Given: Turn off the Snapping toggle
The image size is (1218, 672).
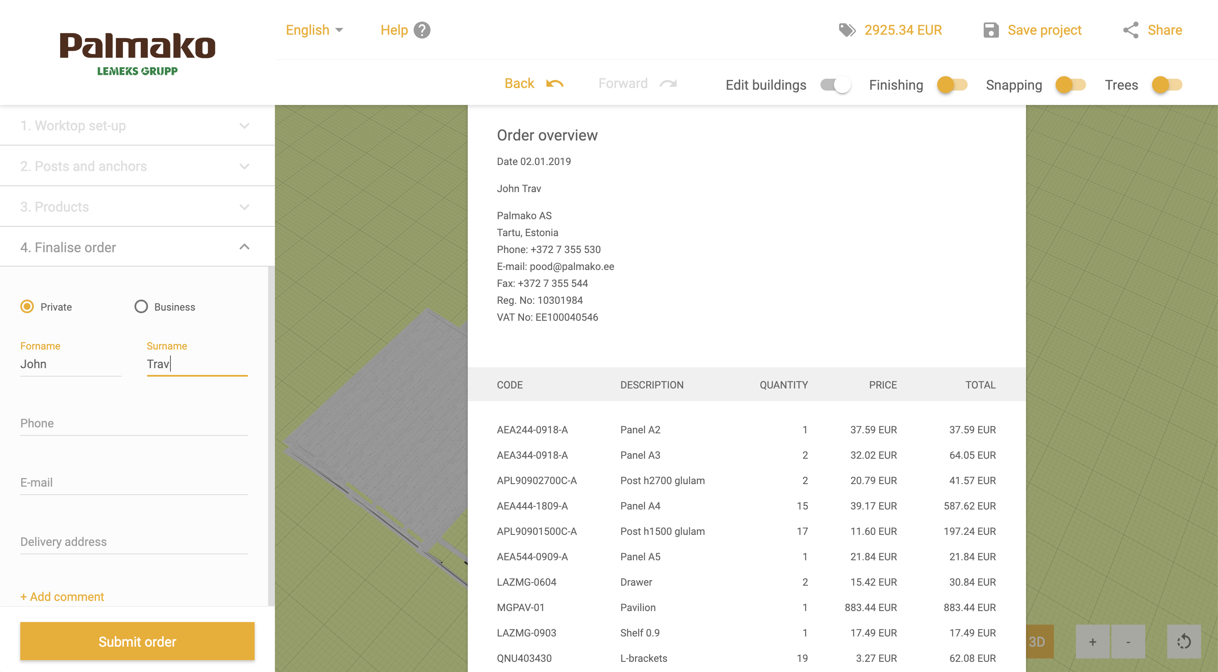Looking at the screenshot, I should coord(1070,85).
